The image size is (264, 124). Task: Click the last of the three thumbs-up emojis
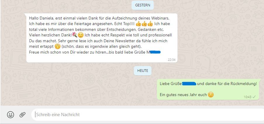[150, 24]
